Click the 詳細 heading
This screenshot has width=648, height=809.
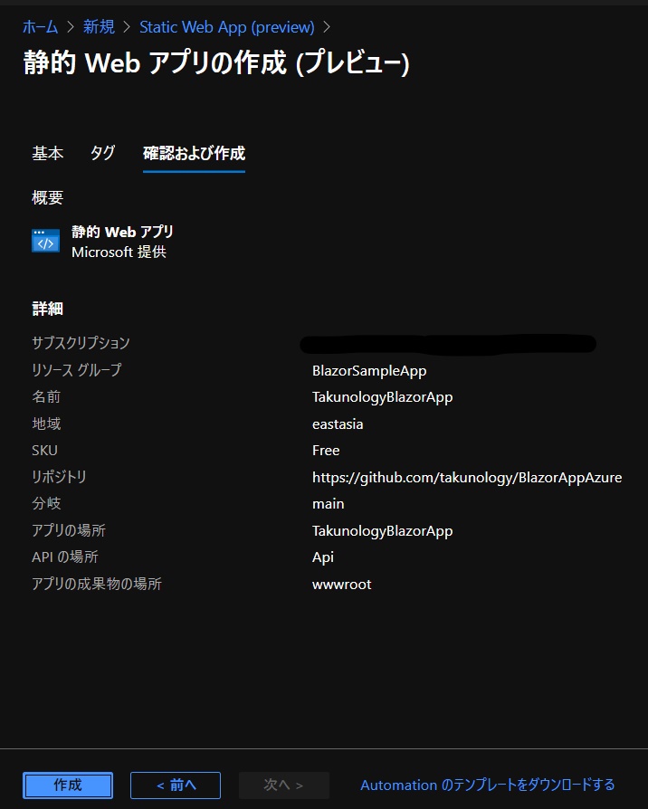tap(47, 309)
